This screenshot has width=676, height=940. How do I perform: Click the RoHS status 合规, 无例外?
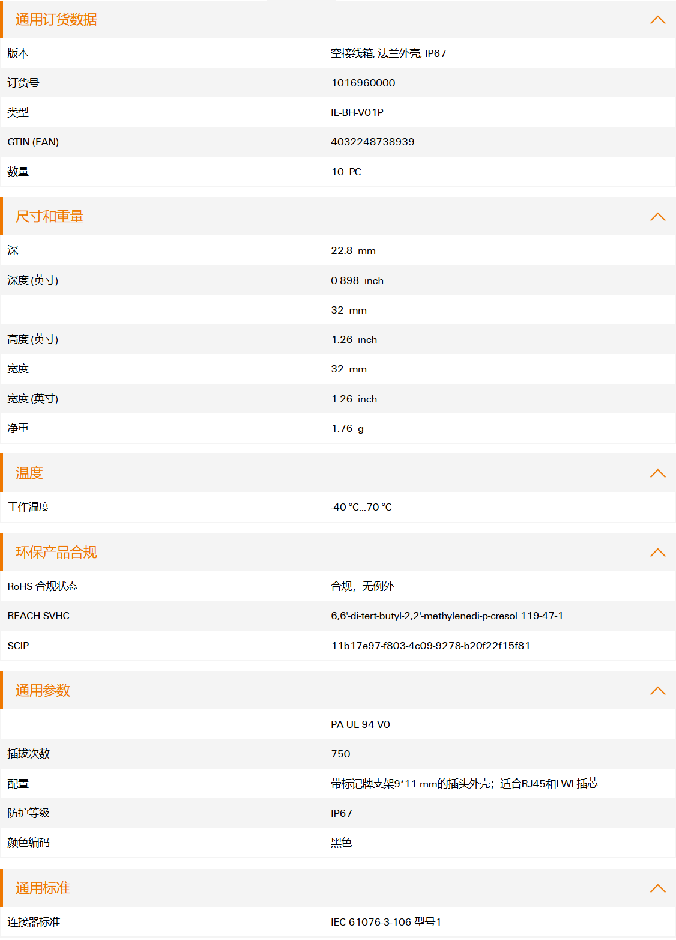tap(363, 586)
